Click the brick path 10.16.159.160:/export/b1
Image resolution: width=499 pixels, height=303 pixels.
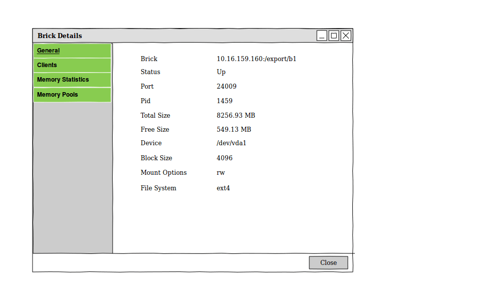(256, 59)
